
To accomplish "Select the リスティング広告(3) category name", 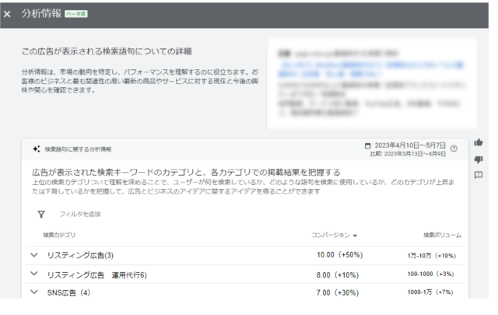I will click(x=80, y=255).
